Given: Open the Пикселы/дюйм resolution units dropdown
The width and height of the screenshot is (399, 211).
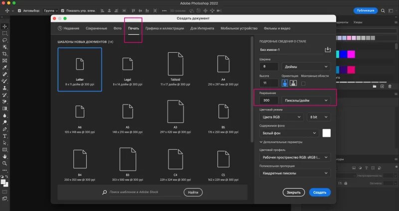Looking at the screenshot, I should [x=306, y=101].
